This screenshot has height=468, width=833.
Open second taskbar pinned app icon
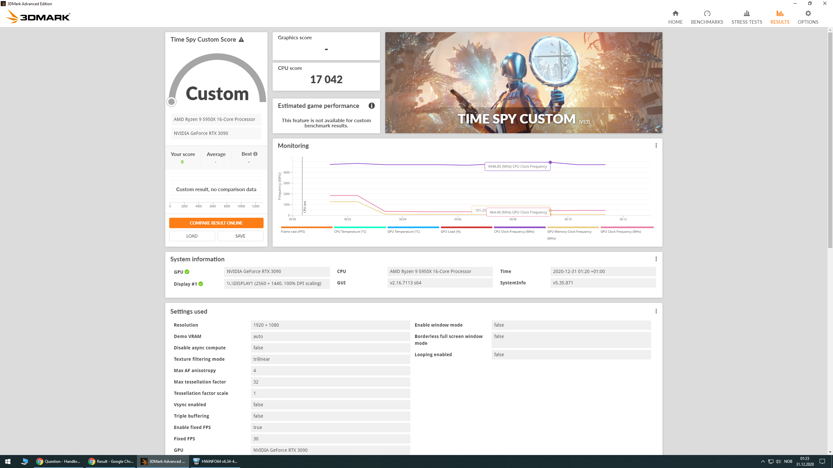(x=24, y=461)
